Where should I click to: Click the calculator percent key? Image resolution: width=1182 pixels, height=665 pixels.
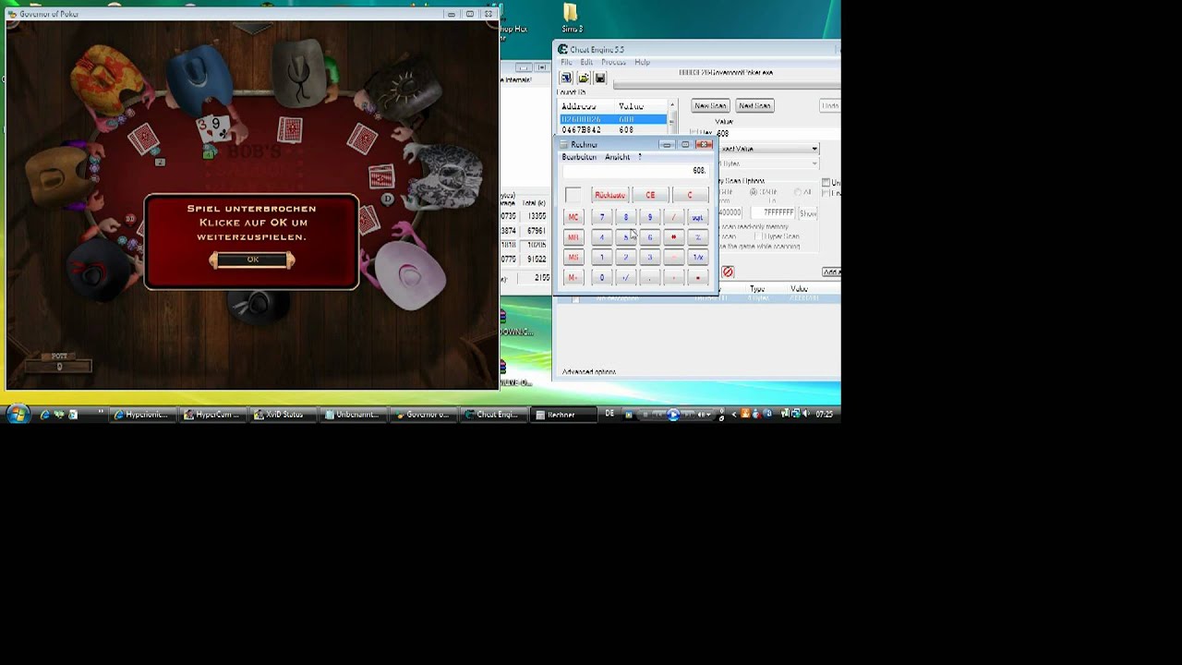pos(697,237)
